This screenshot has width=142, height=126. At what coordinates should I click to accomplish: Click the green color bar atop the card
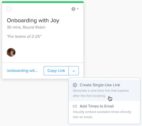click(x=43, y=2)
